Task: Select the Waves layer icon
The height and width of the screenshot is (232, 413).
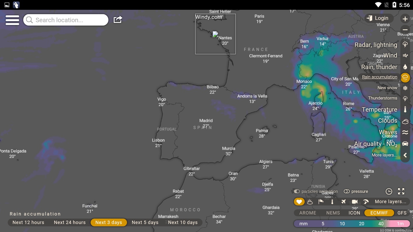Action: point(405,133)
